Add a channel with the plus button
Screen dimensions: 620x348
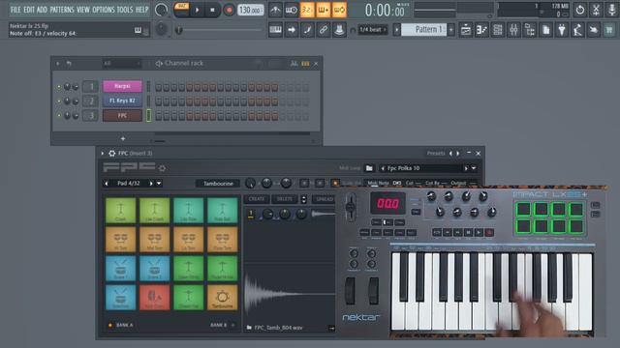(x=123, y=138)
